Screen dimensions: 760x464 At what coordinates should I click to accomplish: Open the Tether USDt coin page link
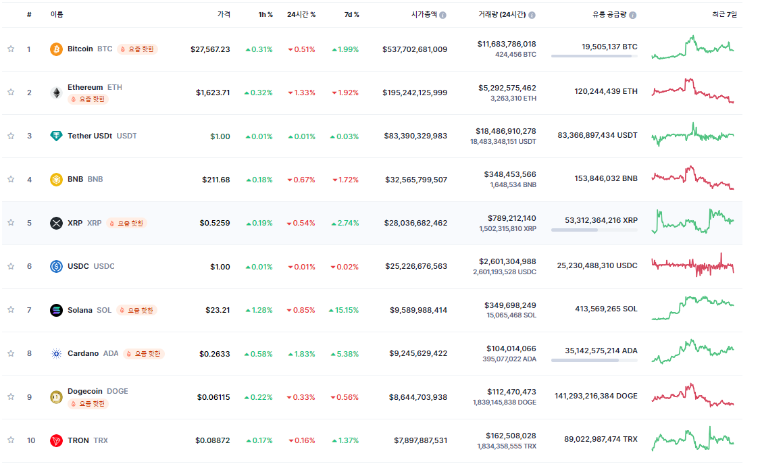tap(102, 136)
